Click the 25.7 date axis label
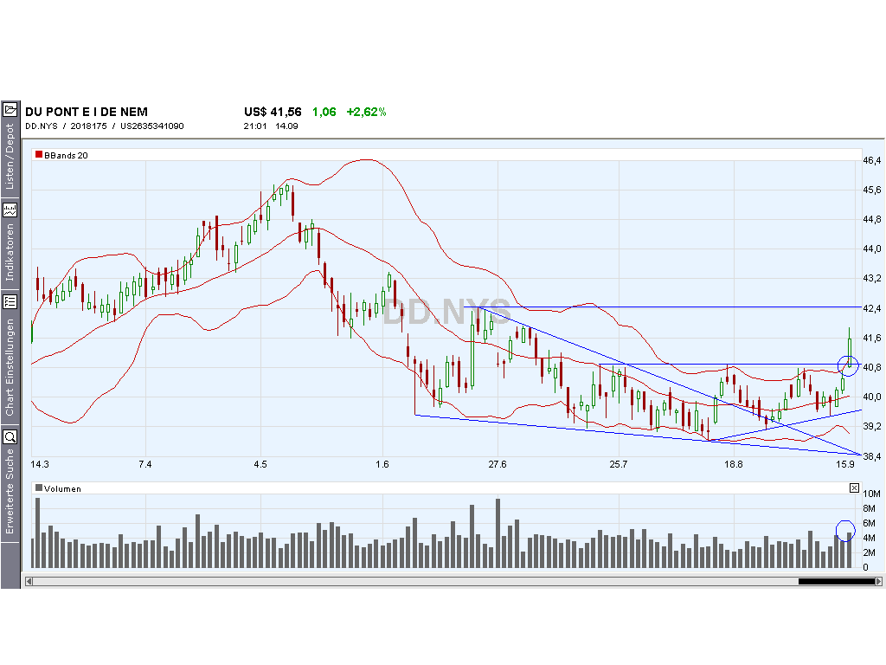 pos(619,464)
